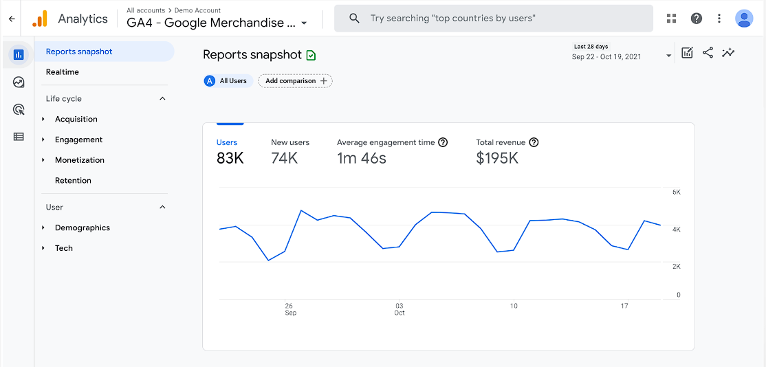Open the Help question mark icon
The width and height of the screenshot is (766, 367).
click(x=696, y=19)
